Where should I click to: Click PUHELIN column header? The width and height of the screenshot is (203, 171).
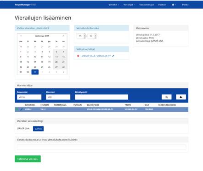coord(78,105)
